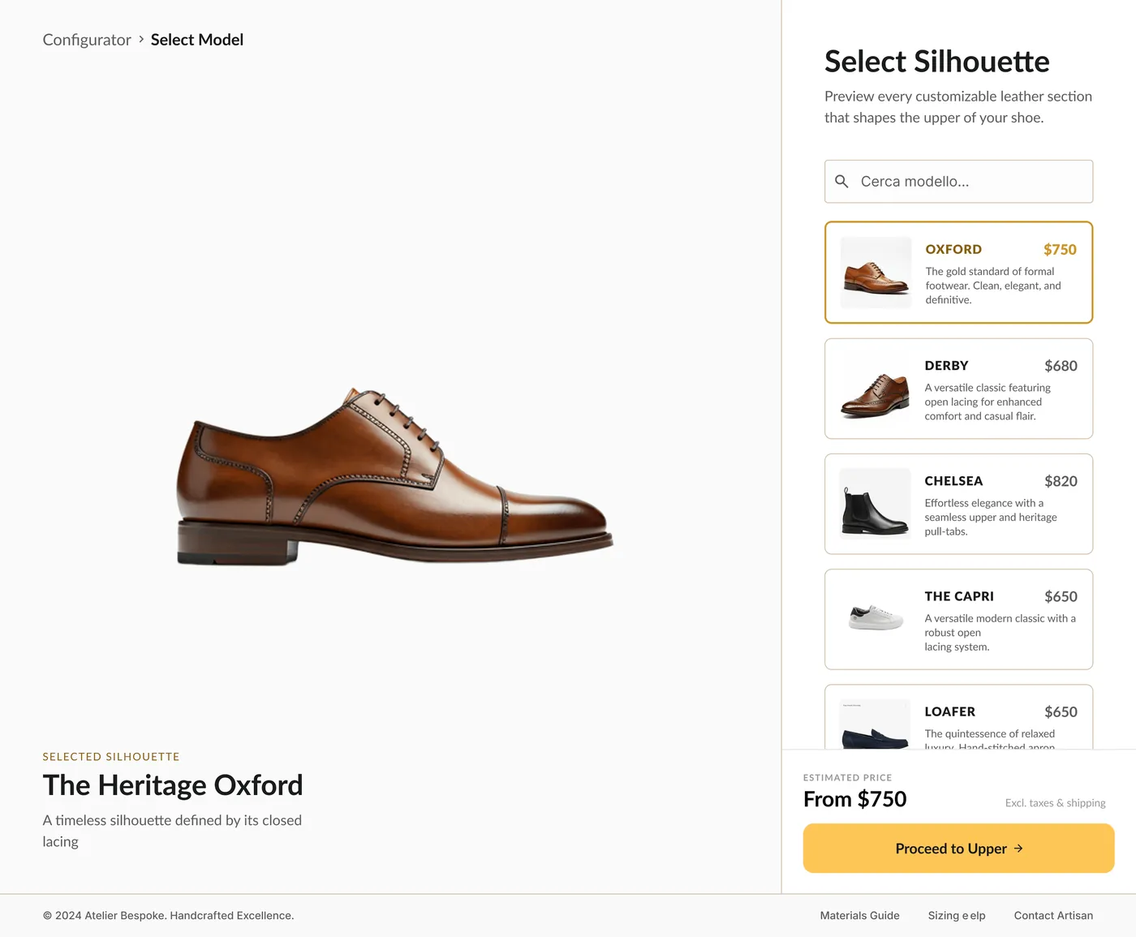
Task: Proceed to Upper step
Action: pos(958,849)
